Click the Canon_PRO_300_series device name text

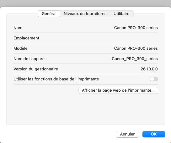135,59
